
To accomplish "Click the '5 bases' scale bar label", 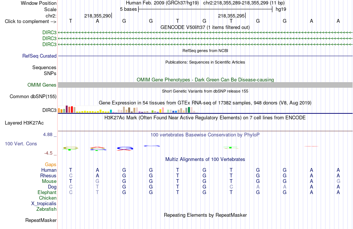I will coord(128,9).
